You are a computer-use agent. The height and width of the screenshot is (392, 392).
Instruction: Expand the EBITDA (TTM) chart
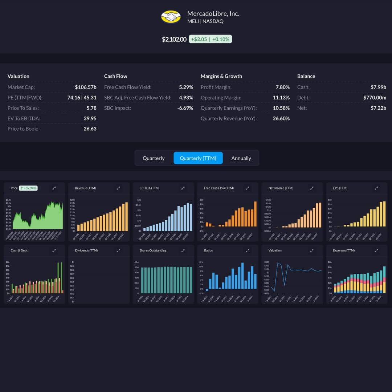[183, 188]
